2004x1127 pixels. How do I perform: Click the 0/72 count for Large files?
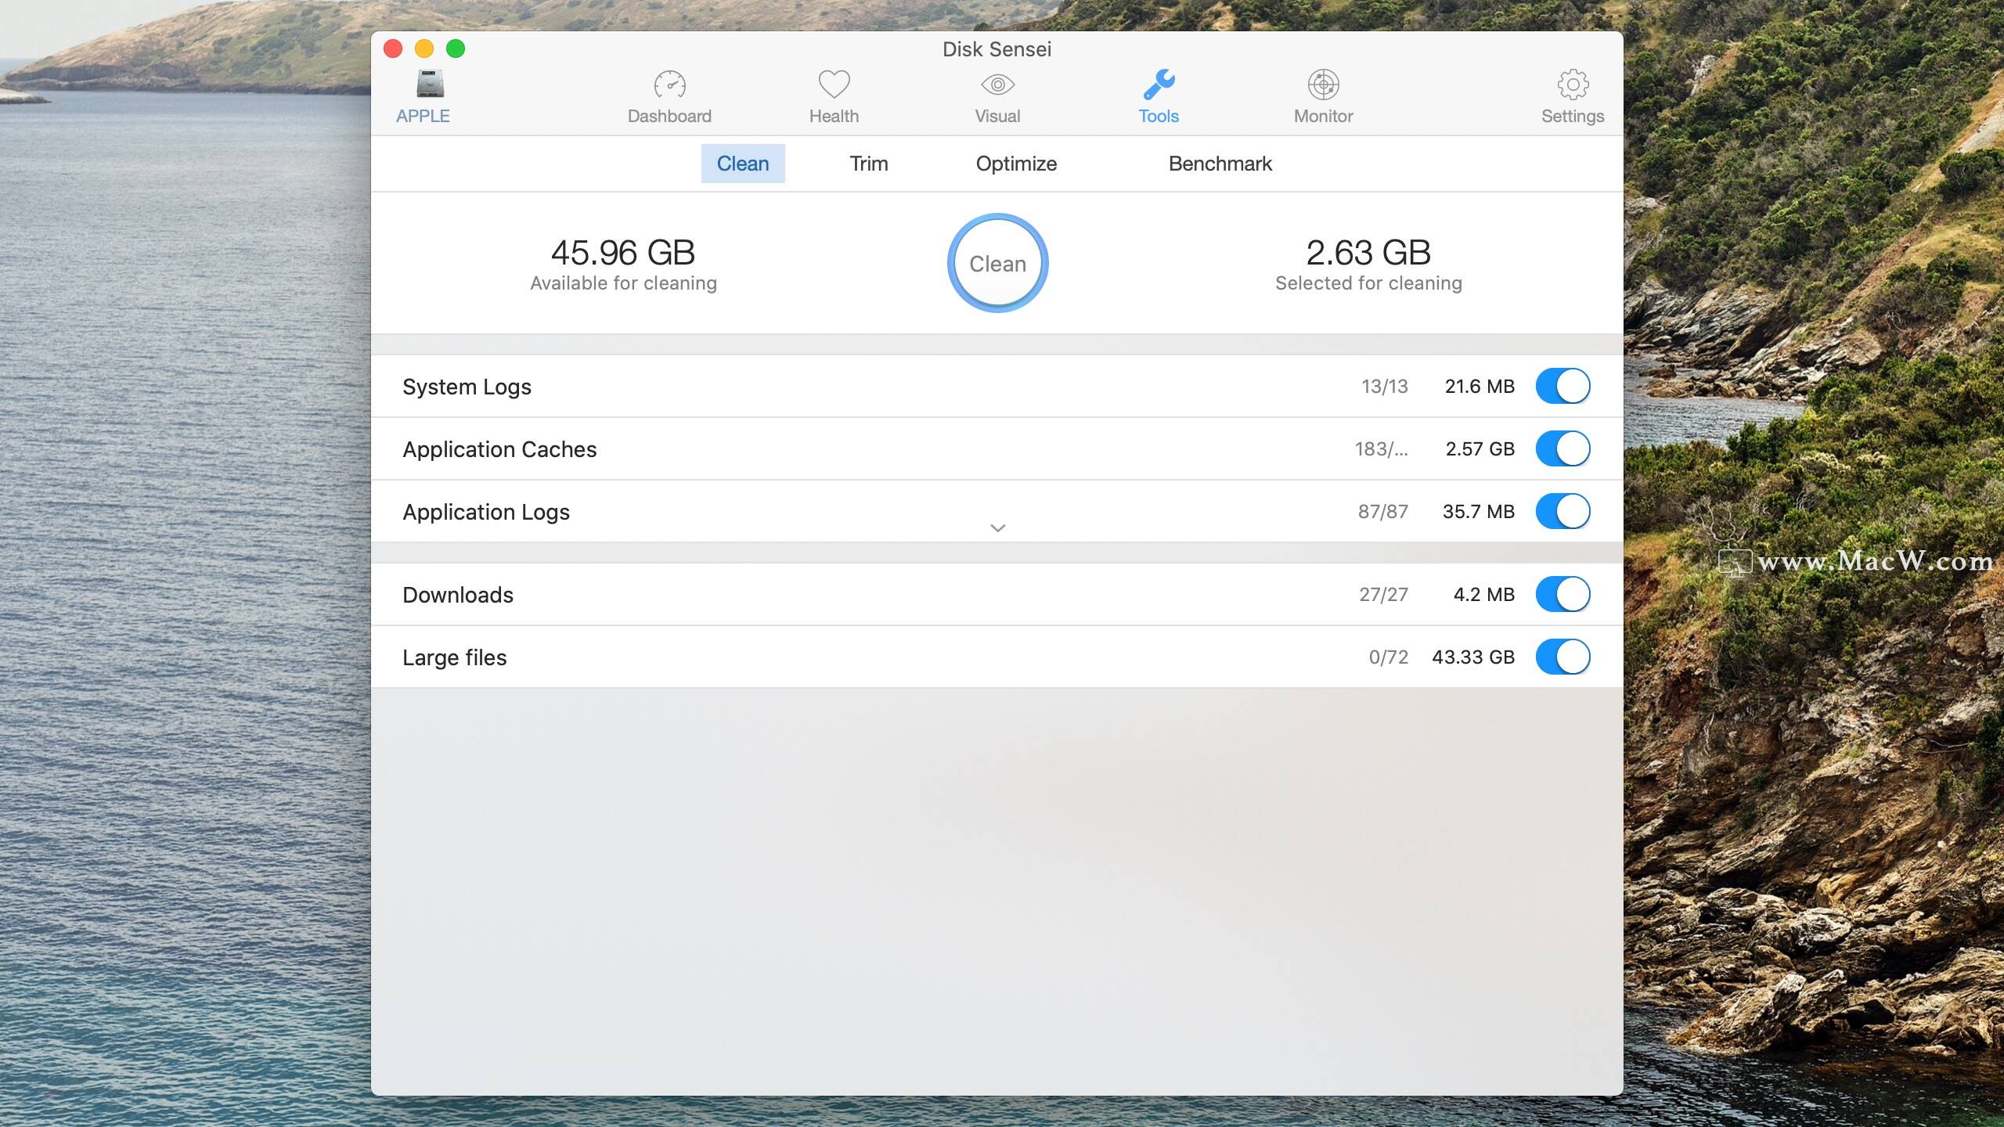point(1388,657)
